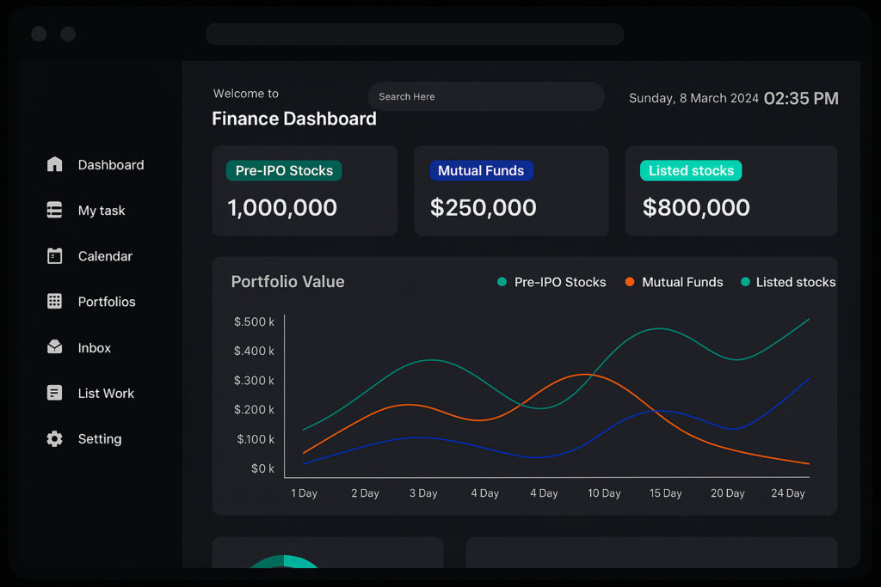Open the Calendar icon in sidebar
The image size is (881, 587).
(x=55, y=256)
